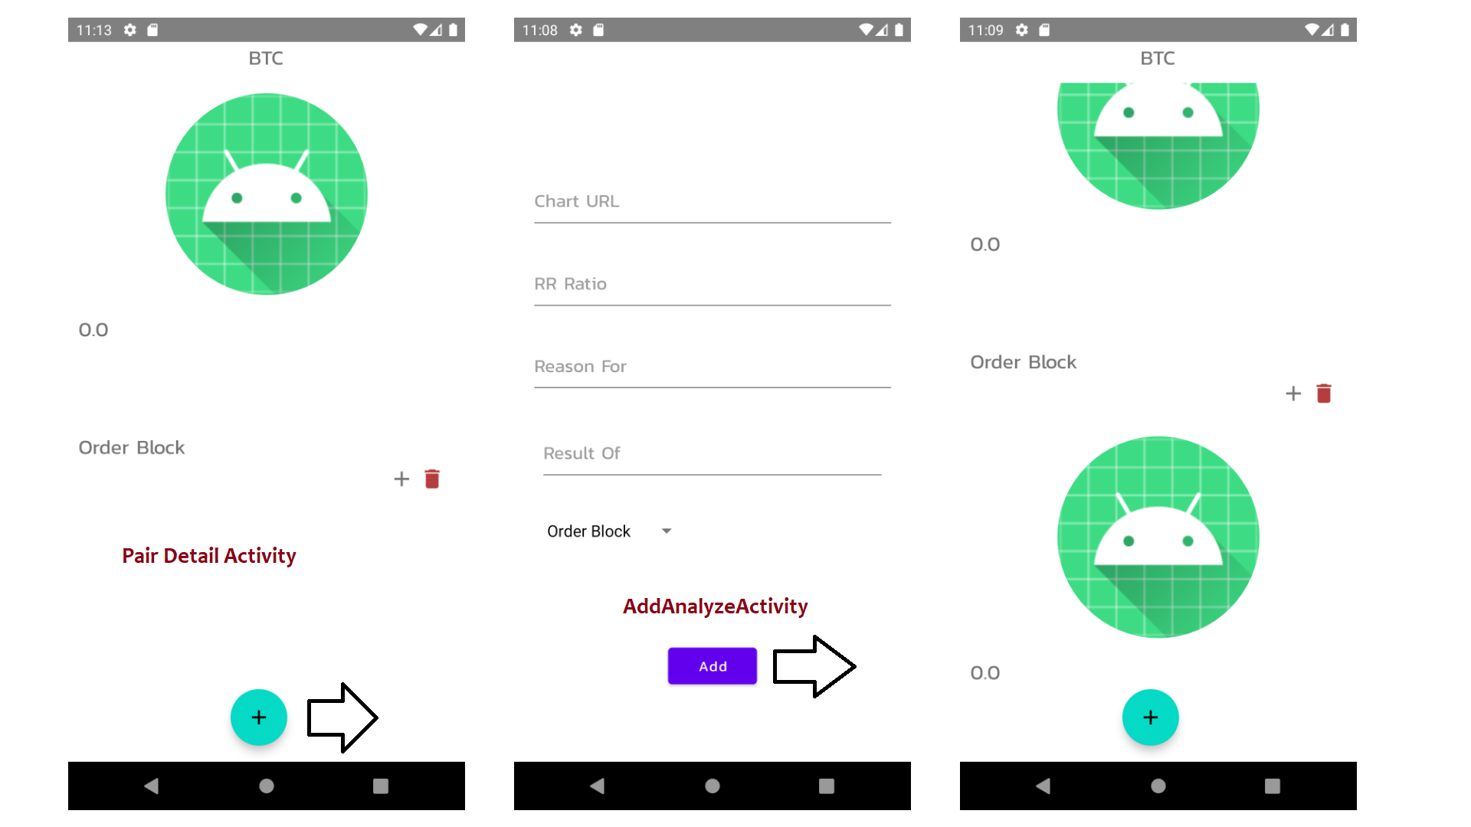Screen dimensions: 1471x827
Task: Tap the delete icon in Pair Detail Activity
Action: coord(431,479)
